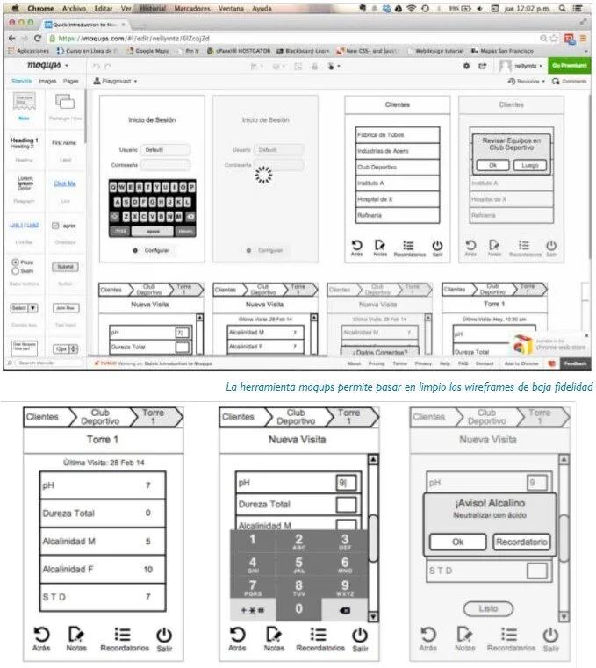Click the redo arrow in moqups toolbar
The image size is (596, 668).
click(108, 67)
